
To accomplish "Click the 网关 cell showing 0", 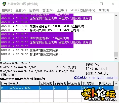I will 5,88.
